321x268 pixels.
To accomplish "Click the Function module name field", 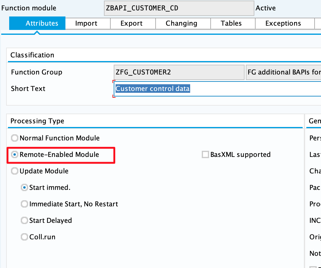I will (179, 8).
